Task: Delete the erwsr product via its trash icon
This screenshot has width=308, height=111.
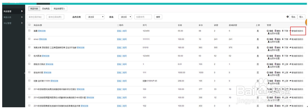Action: [275, 39]
